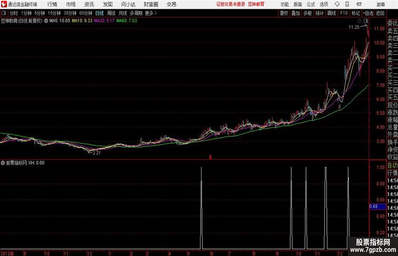Open the 版面 menu

[298, 4]
